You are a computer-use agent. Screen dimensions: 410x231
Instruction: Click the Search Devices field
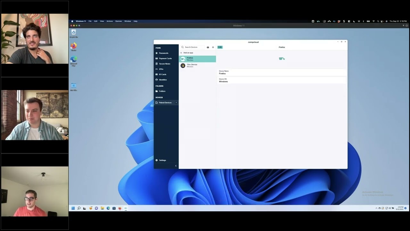point(193,47)
